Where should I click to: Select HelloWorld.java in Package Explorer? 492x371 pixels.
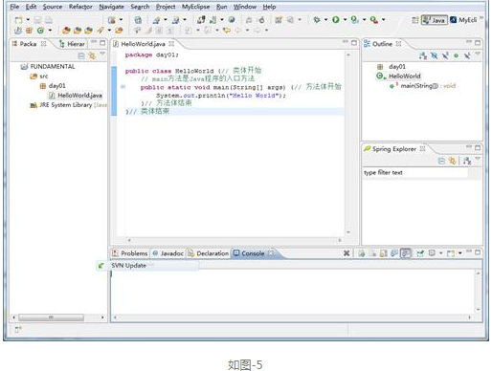coord(76,95)
